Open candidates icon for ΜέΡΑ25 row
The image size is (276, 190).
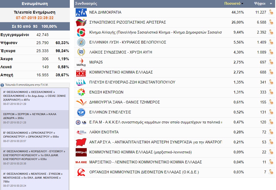[271, 62]
